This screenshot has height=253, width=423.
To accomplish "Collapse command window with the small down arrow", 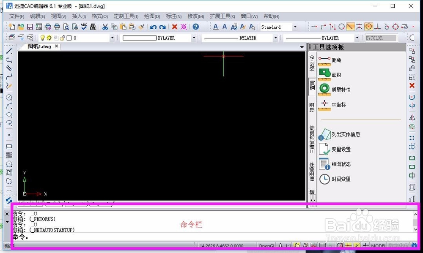I will [x=7, y=222].
